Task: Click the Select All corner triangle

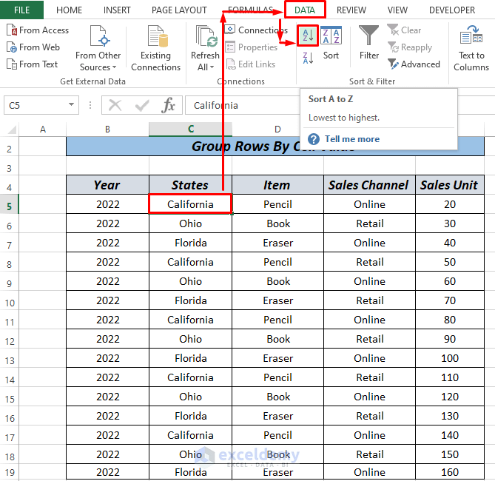Action: (12, 129)
